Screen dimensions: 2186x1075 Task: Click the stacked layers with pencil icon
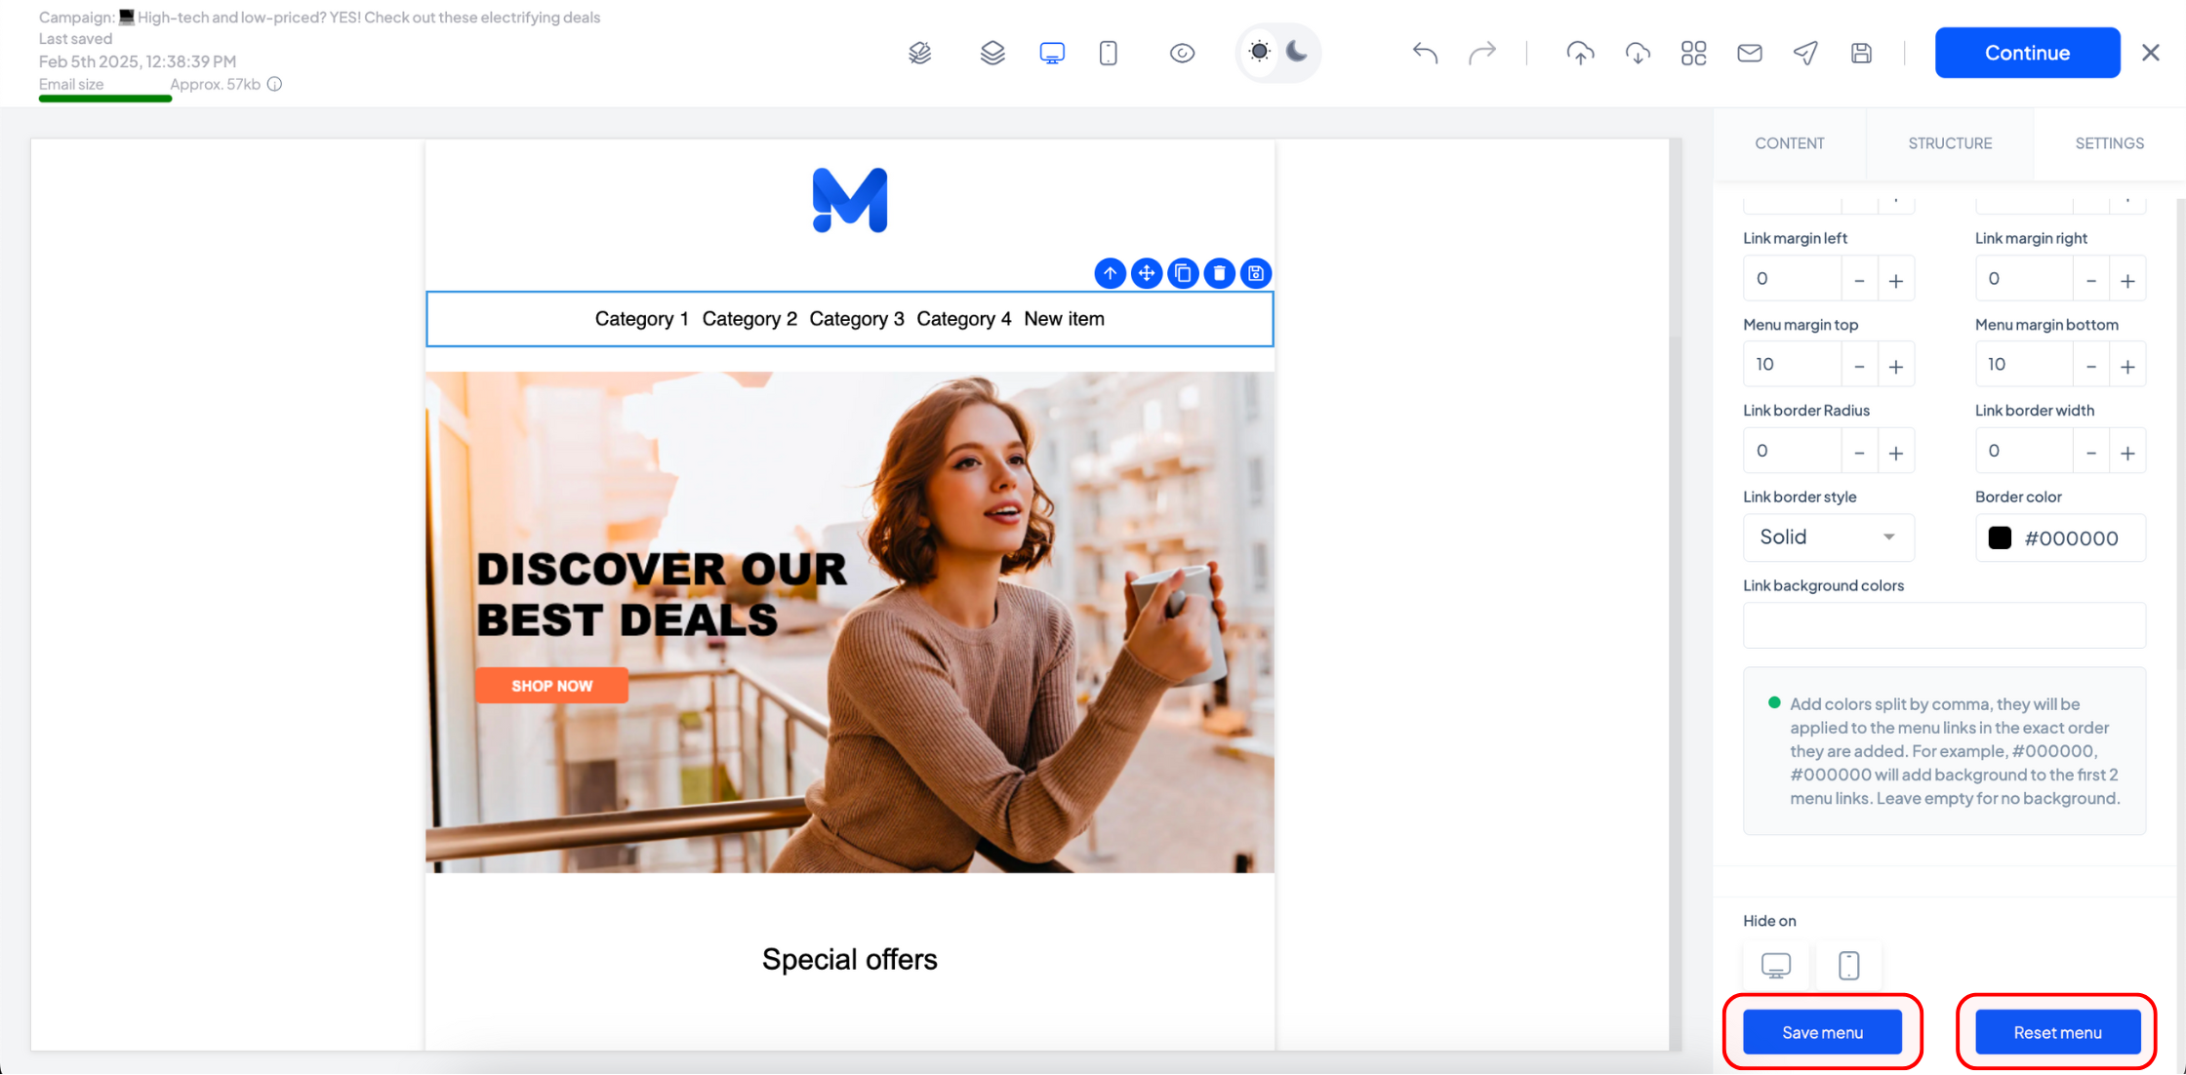click(919, 53)
